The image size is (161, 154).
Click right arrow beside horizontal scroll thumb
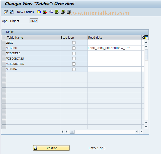click(67, 132)
